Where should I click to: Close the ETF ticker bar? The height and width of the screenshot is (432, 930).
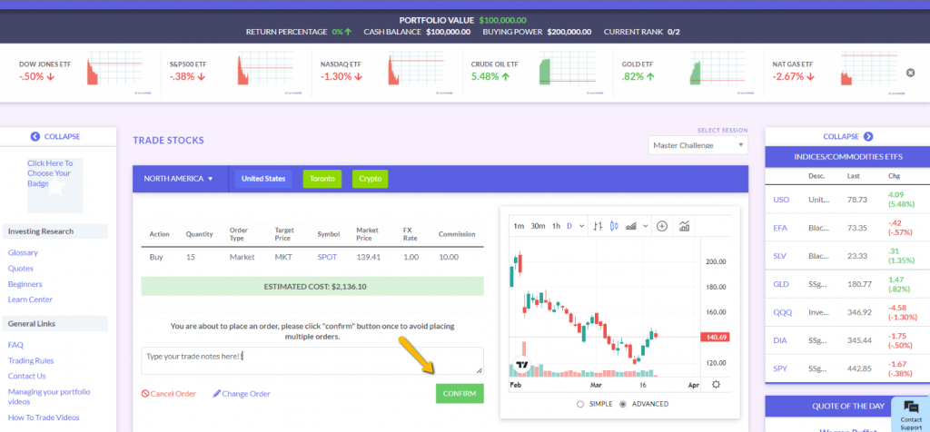[x=910, y=73]
